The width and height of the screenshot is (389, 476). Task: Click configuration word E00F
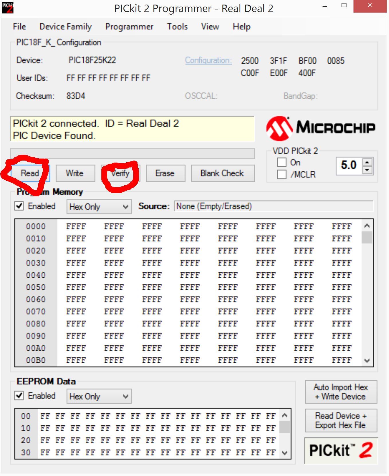[x=279, y=73]
